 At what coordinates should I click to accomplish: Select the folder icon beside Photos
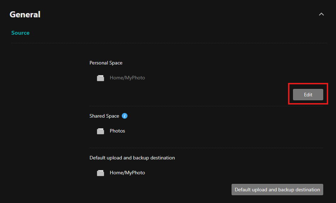pos(101,131)
